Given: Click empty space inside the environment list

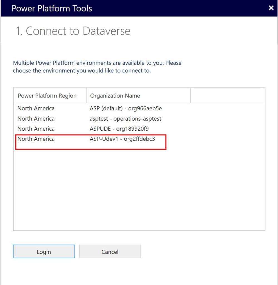Looking at the screenshot, I should click(x=139, y=189).
